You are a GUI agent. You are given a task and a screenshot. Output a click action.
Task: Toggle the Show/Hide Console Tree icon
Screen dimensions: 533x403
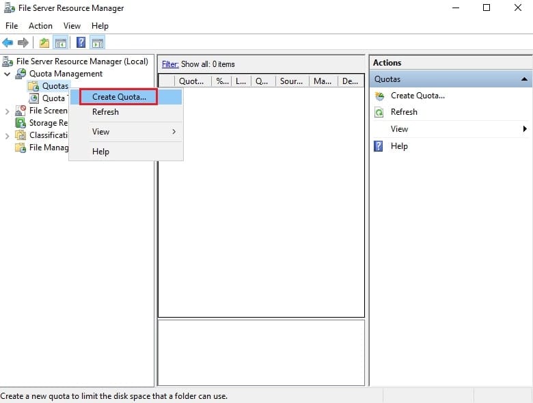click(x=61, y=43)
